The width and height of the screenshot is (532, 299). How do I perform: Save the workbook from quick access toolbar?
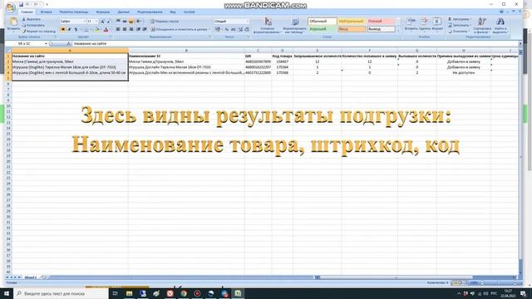[21, 5]
